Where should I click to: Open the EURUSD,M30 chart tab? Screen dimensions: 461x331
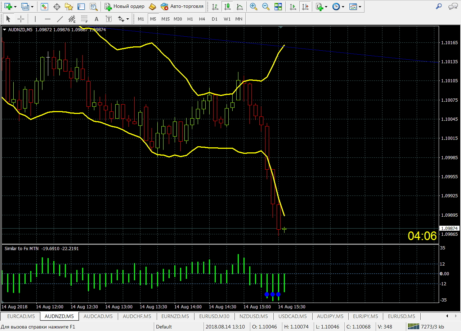[x=214, y=316]
